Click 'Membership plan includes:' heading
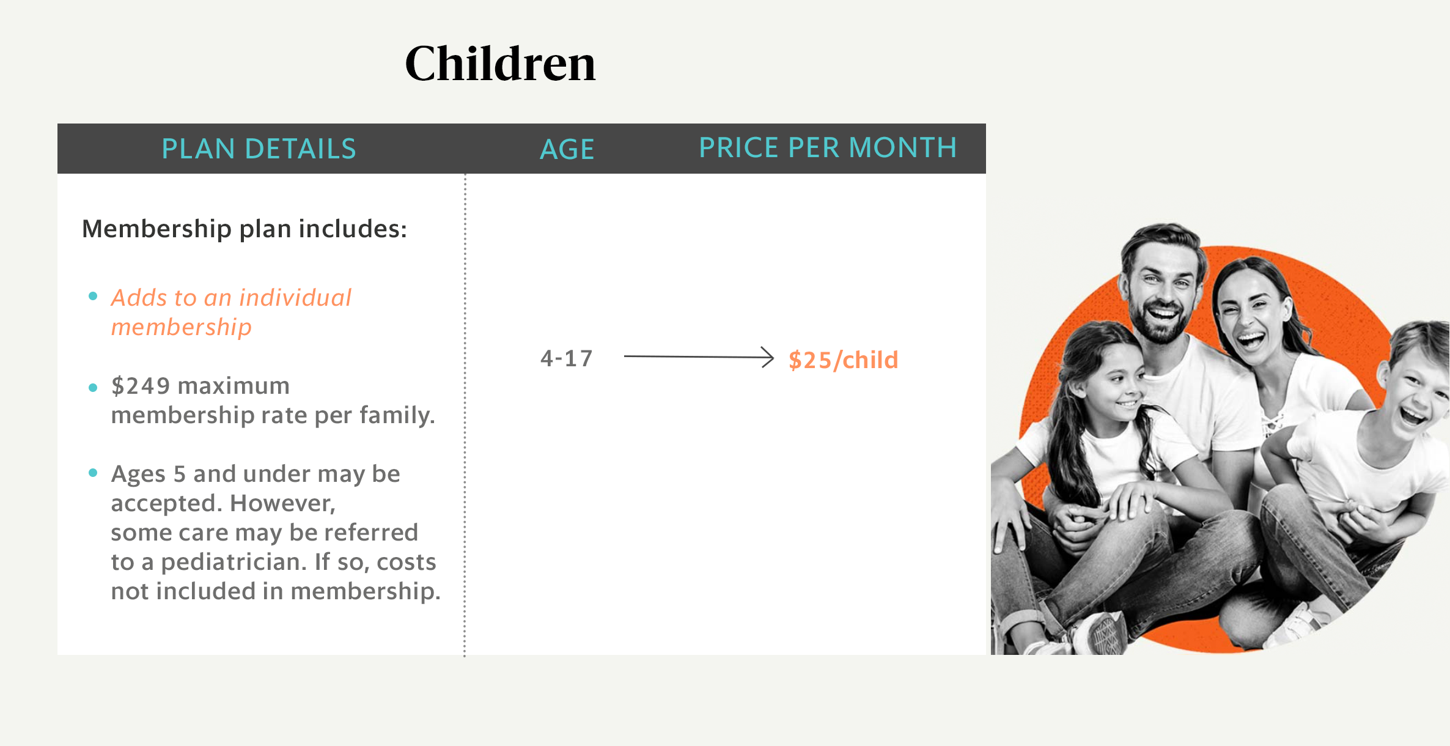The height and width of the screenshot is (746, 1450). click(245, 229)
